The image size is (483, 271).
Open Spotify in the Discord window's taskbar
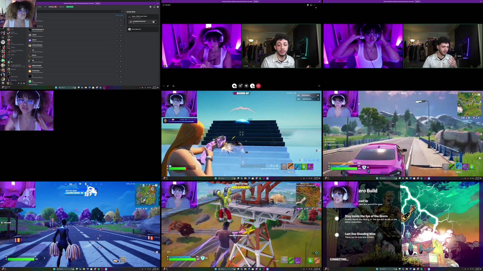click(x=100, y=87)
